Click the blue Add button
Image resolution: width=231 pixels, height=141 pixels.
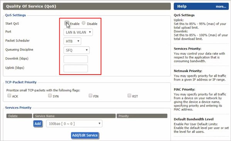pyautogui.click(x=38, y=124)
